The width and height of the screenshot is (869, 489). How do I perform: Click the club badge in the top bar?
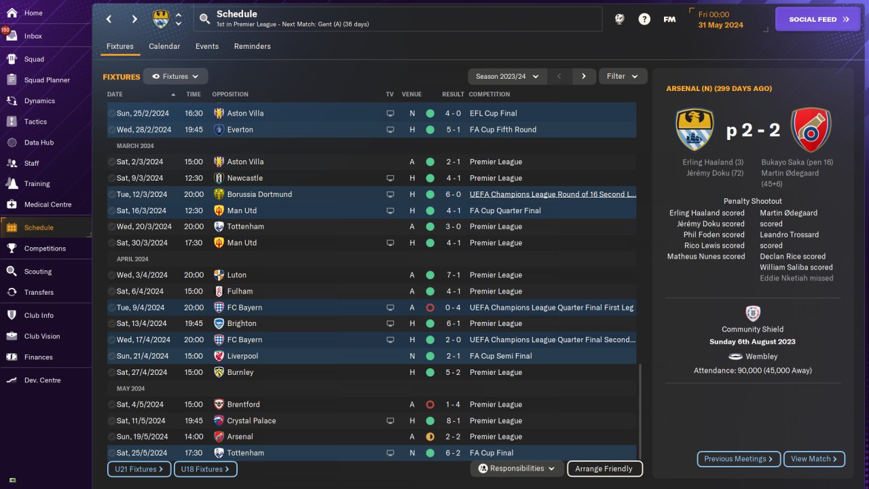pyautogui.click(x=161, y=19)
